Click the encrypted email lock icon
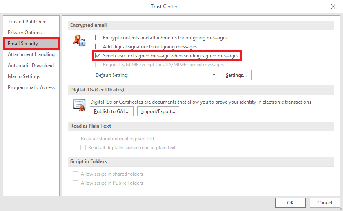Image resolution: width=343 pixels, height=211 pixels. (x=79, y=41)
